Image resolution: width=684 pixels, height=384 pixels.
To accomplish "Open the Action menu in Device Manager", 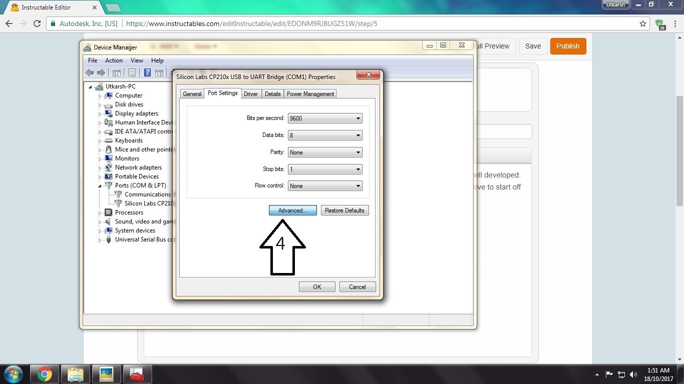I will click(x=114, y=60).
